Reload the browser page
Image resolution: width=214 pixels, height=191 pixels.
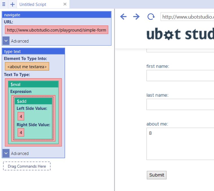tap(151, 17)
